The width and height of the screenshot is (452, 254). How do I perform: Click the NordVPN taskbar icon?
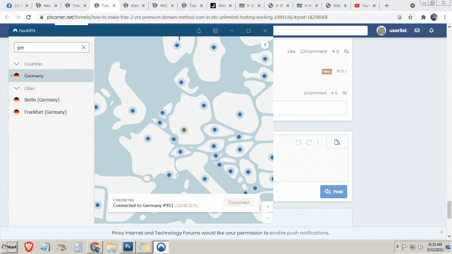point(161,247)
